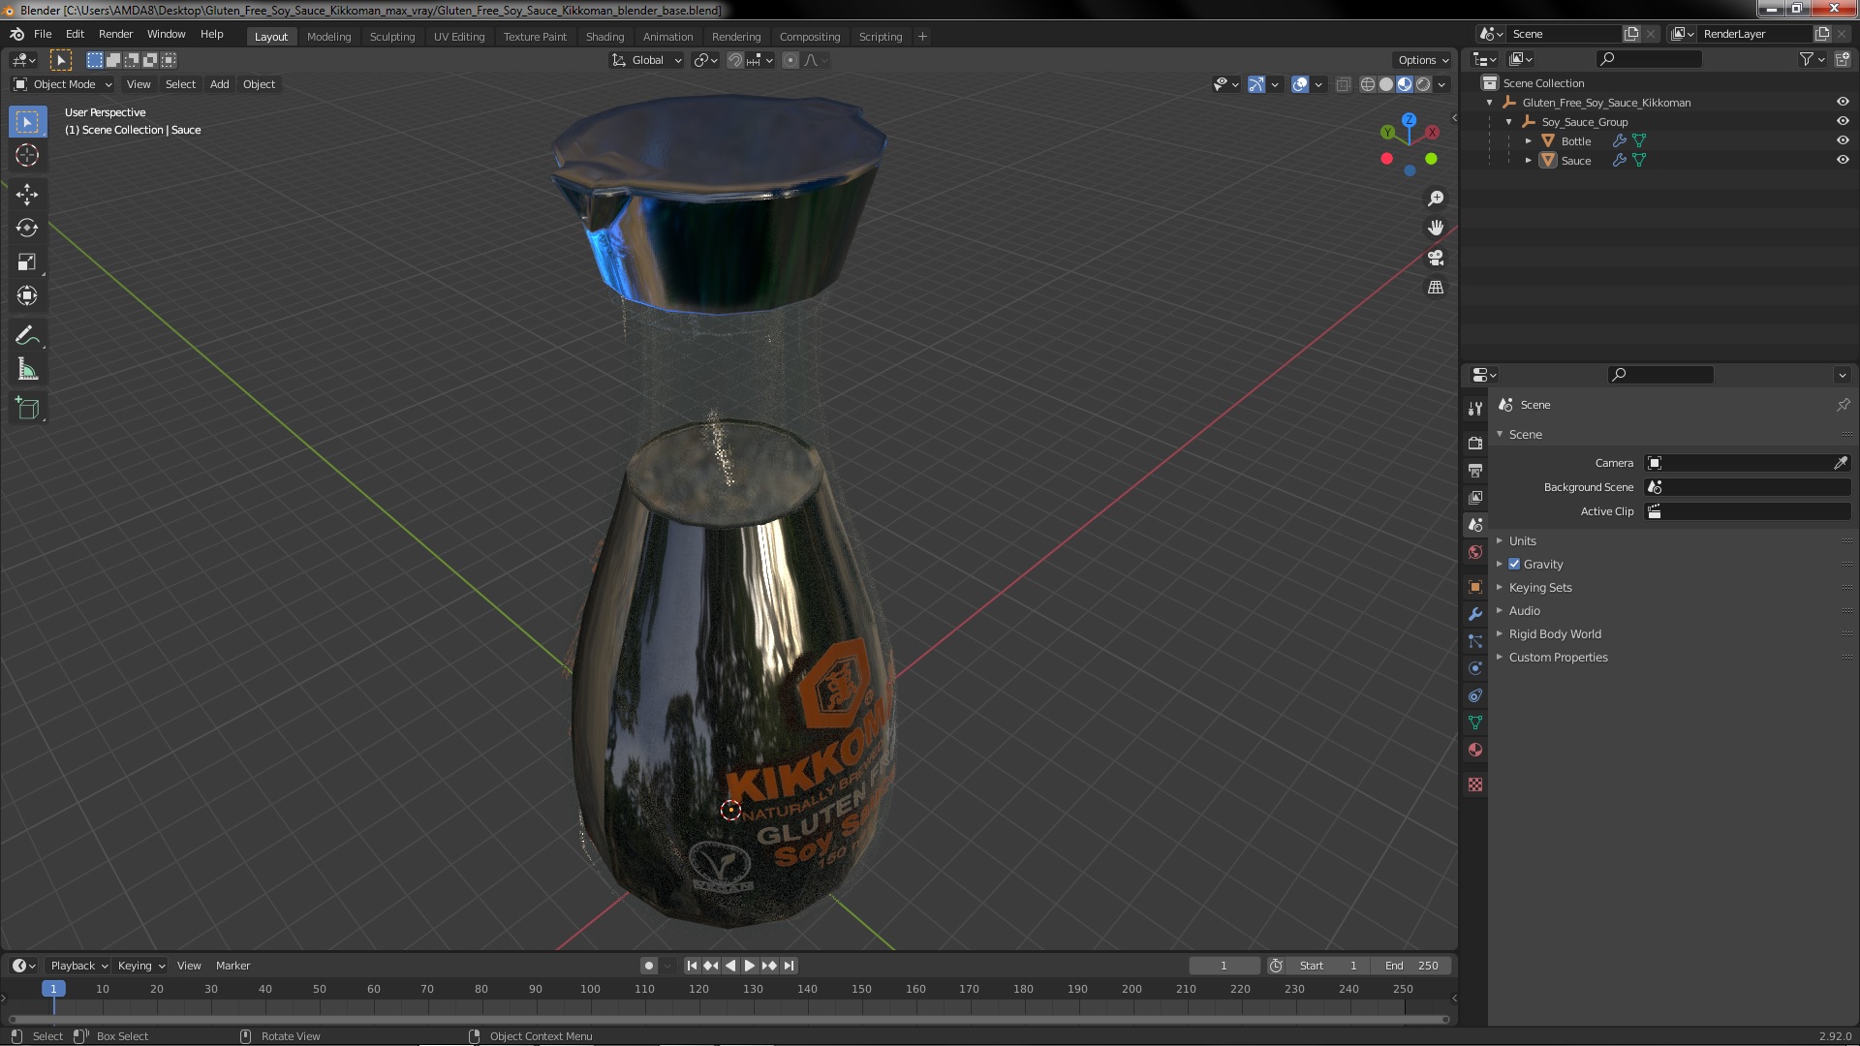Image resolution: width=1860 pixels, height=1046 pixels.
Task: Select the Annotate tool
Action: tap(27, 335)
